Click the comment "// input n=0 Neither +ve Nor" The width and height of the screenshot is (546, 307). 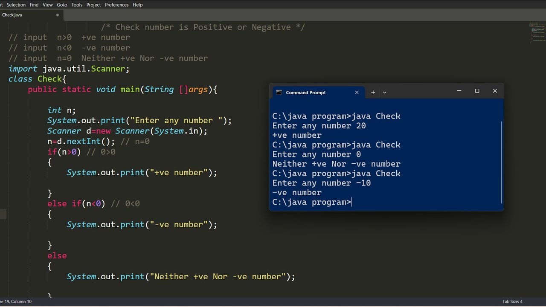[108, 58]
